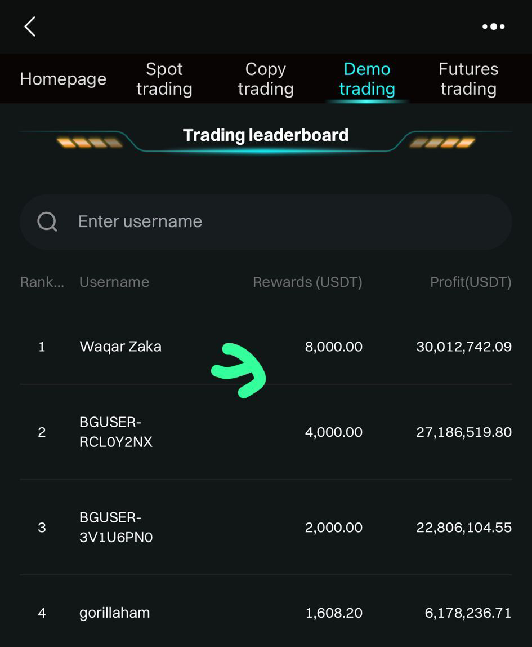Click the search magnifier icon
Screen dimensions: 532x647
[47, 221]
